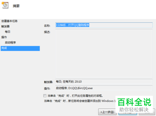Select the 触发器 step in sidebar

(x=5, y=27)
